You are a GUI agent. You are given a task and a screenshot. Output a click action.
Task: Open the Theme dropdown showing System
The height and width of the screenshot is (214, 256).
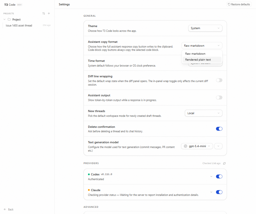click(x=205, y=28)
